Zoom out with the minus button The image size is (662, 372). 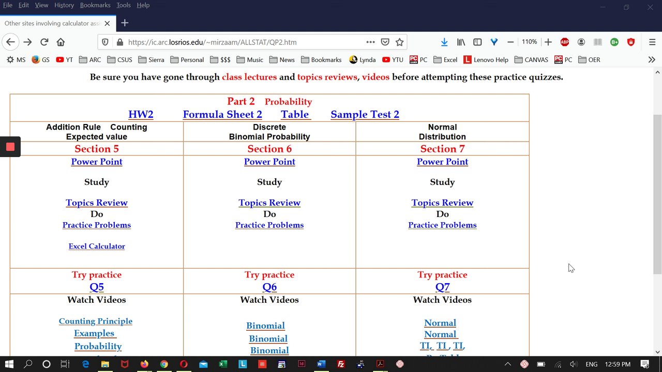click(x=510, y=42)
